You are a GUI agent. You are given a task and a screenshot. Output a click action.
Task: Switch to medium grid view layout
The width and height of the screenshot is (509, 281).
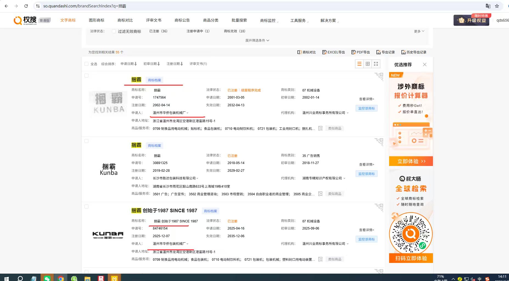(368, 64)
